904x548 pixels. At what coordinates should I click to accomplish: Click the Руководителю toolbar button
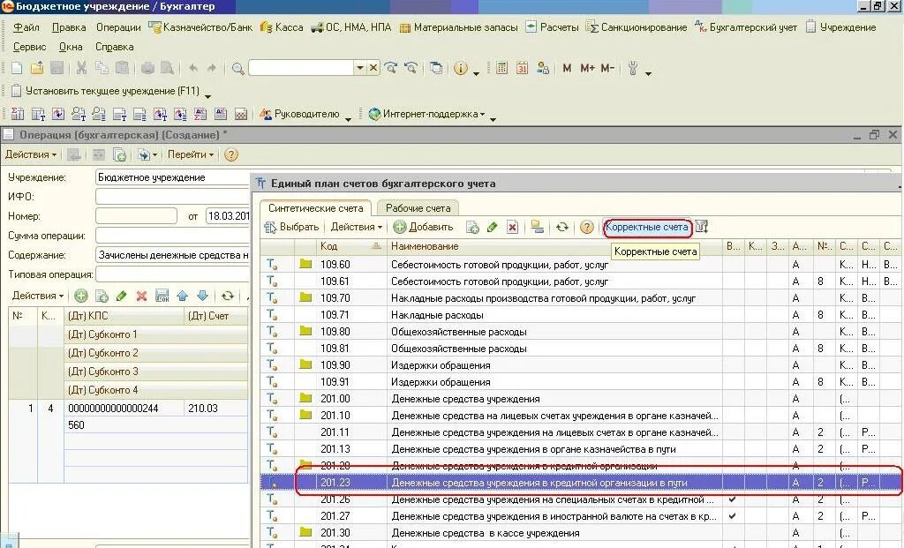click(300, 114)
